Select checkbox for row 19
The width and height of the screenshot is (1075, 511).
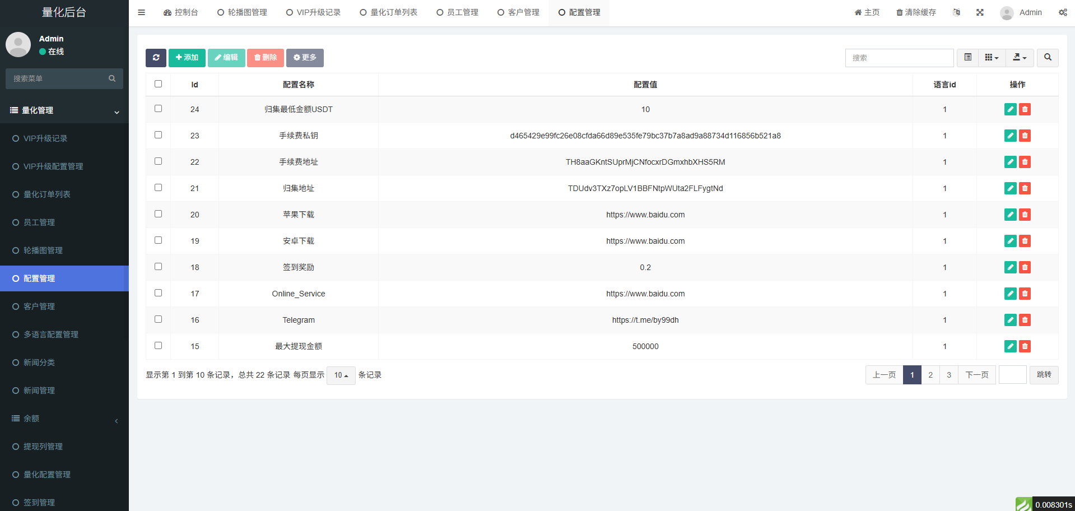(158, 240)
